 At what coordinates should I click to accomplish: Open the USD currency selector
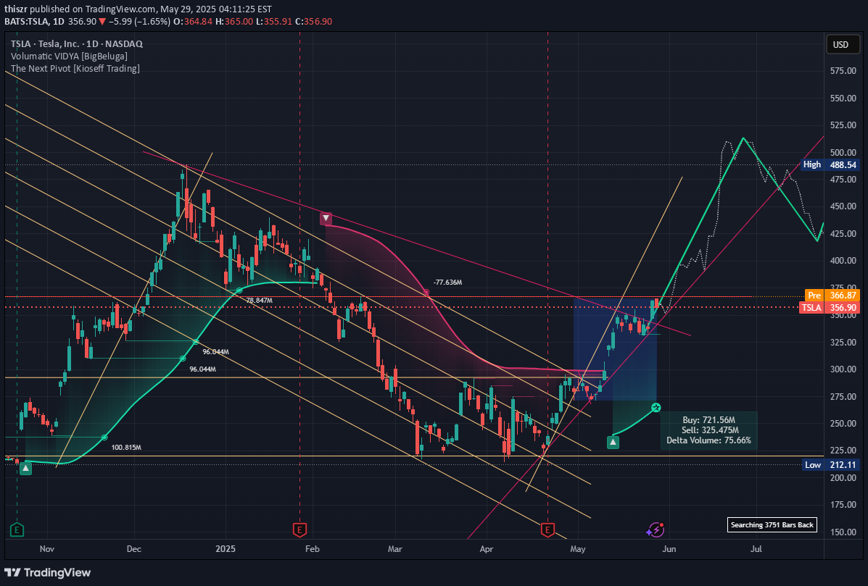(843, 45)
